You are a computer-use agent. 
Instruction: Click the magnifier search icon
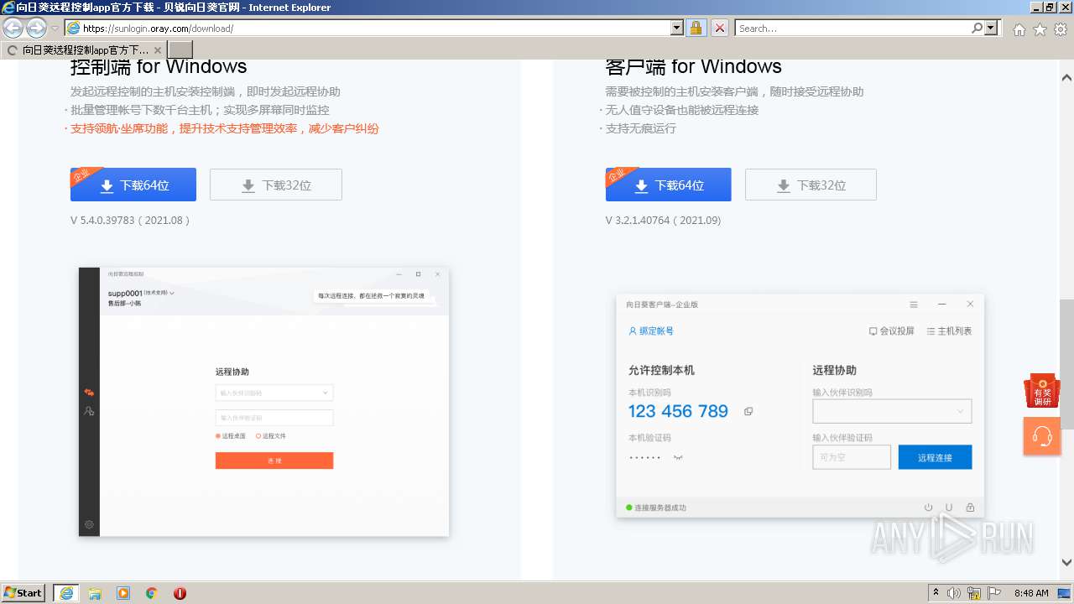pos(977,28)
